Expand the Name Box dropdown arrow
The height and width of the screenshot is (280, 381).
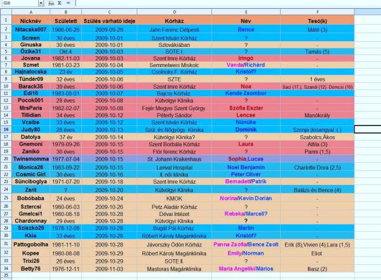click(41, 4)
